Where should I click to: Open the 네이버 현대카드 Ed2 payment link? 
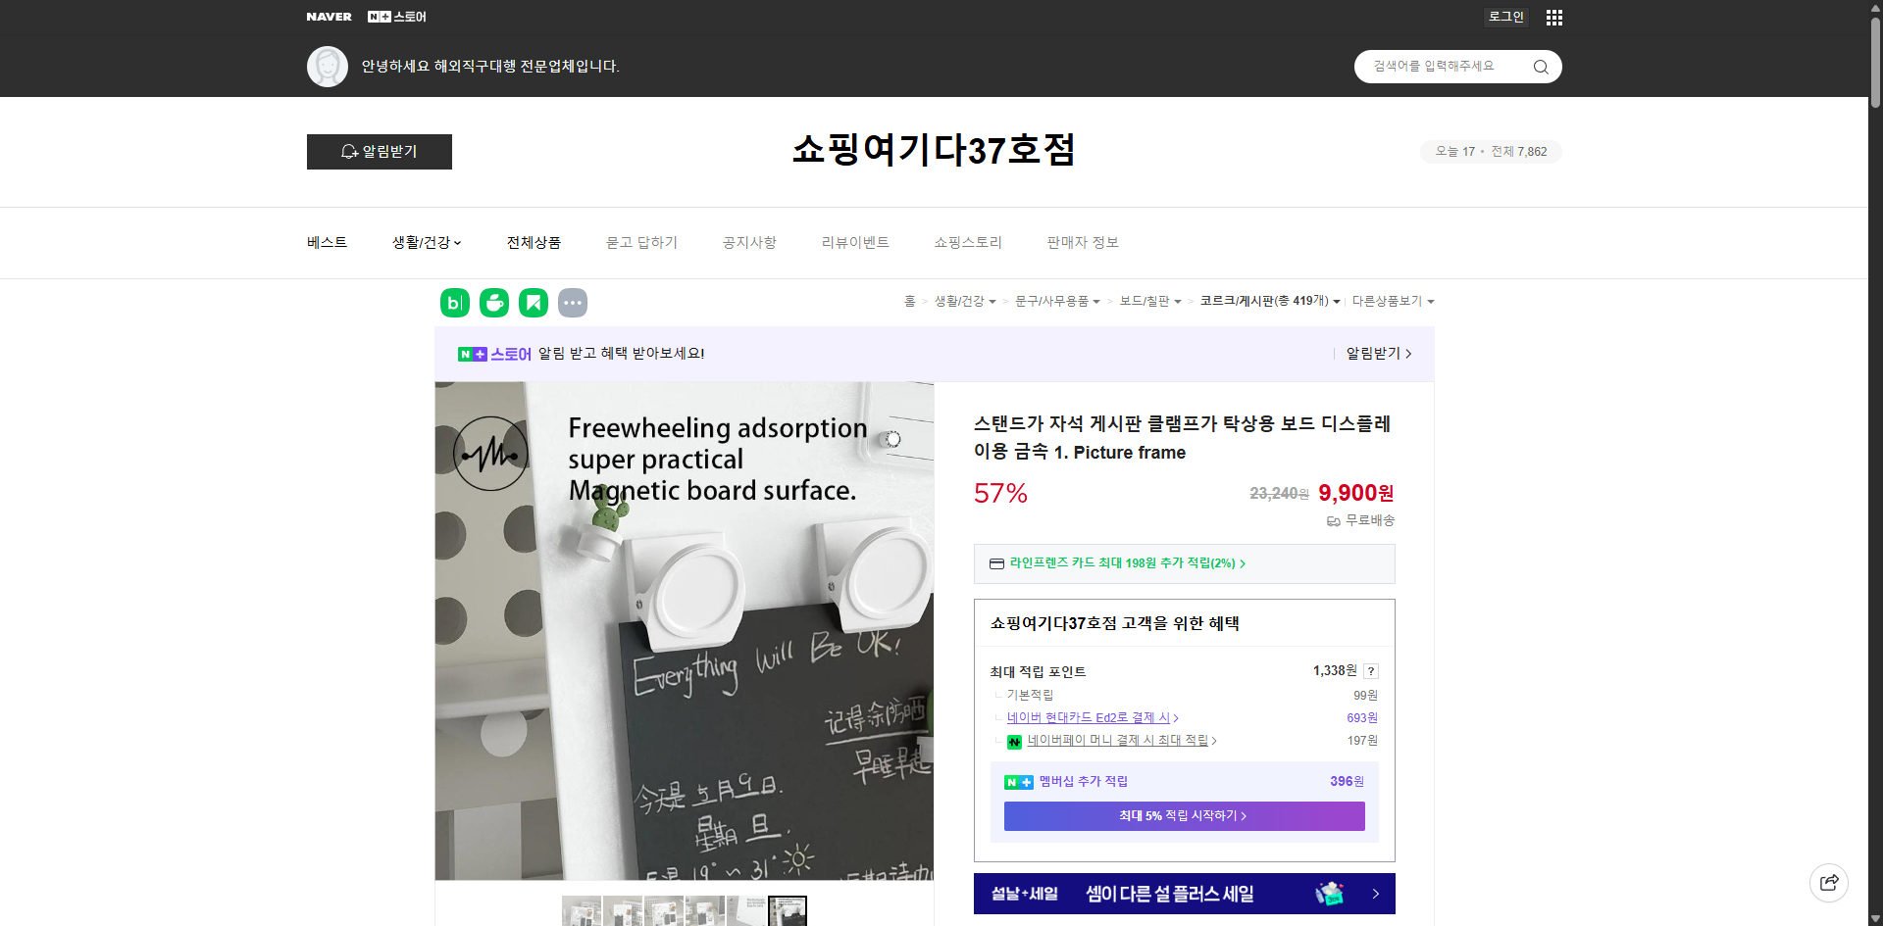(x=1091, y=717)
